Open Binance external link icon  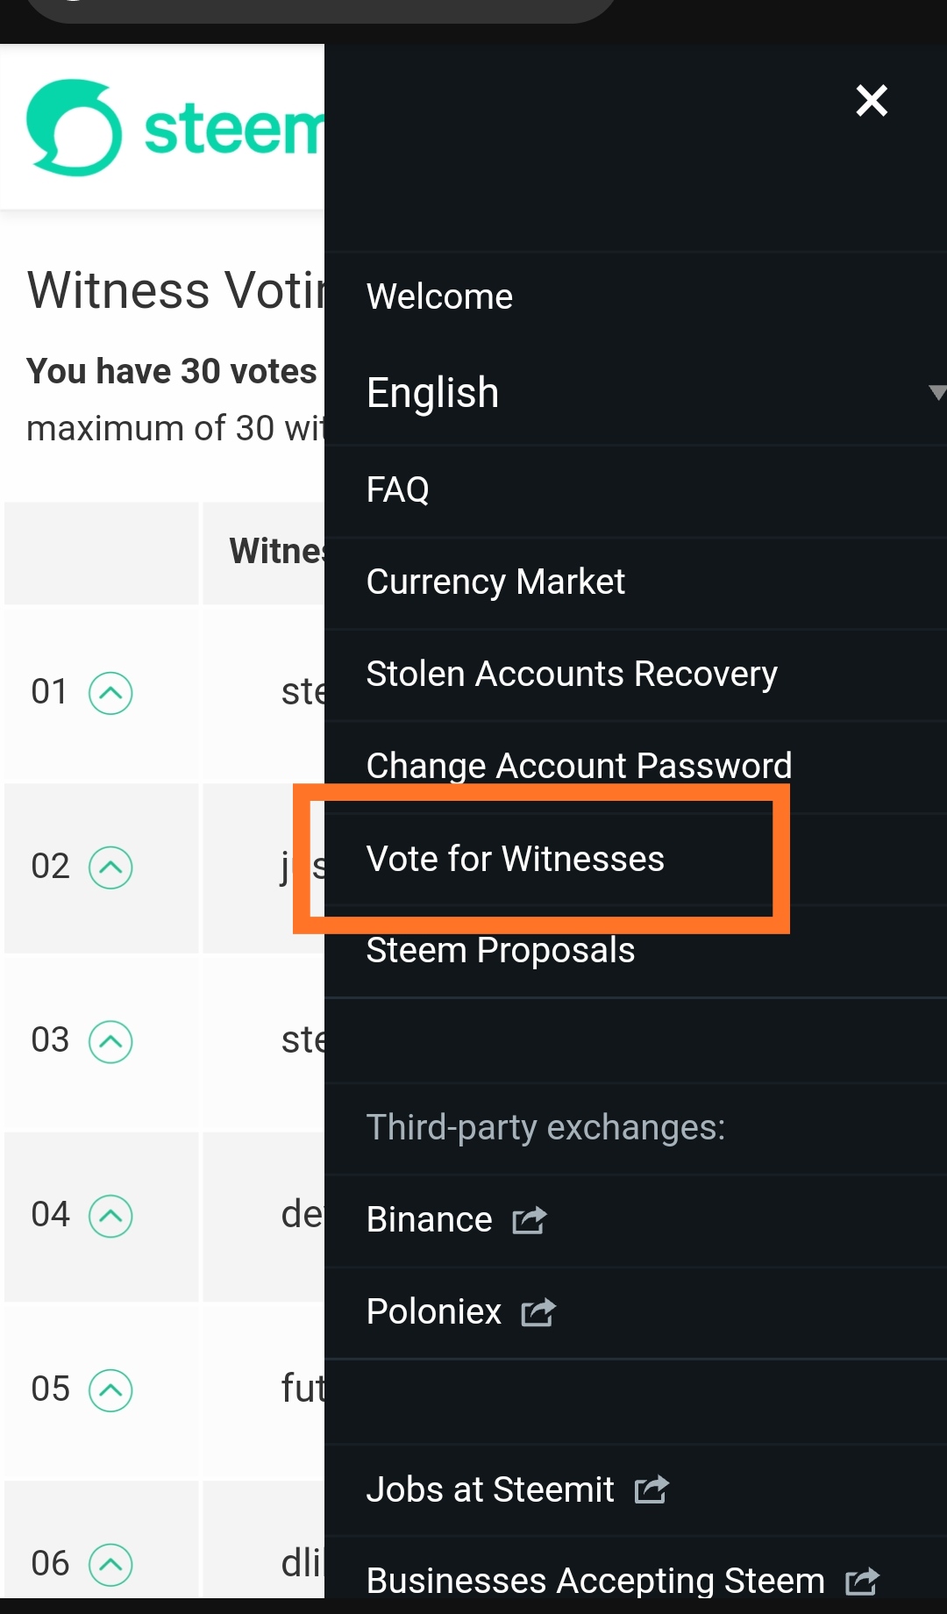coord(529,1220)
